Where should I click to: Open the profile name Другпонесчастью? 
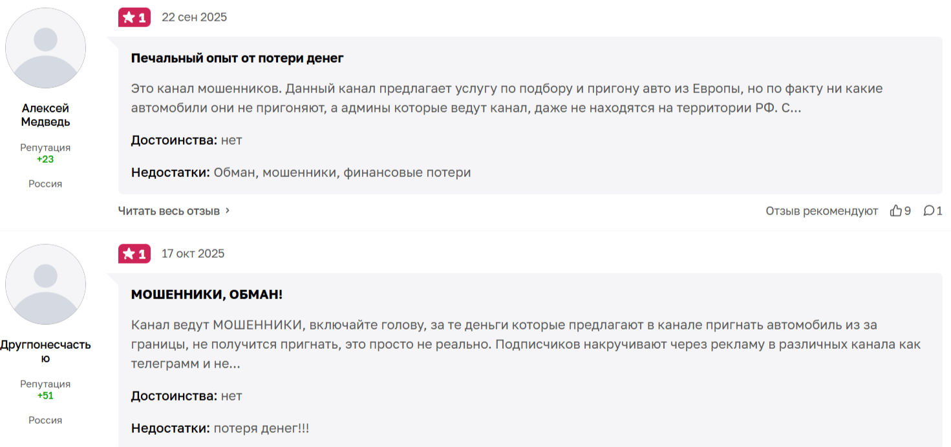pos(45,351)
